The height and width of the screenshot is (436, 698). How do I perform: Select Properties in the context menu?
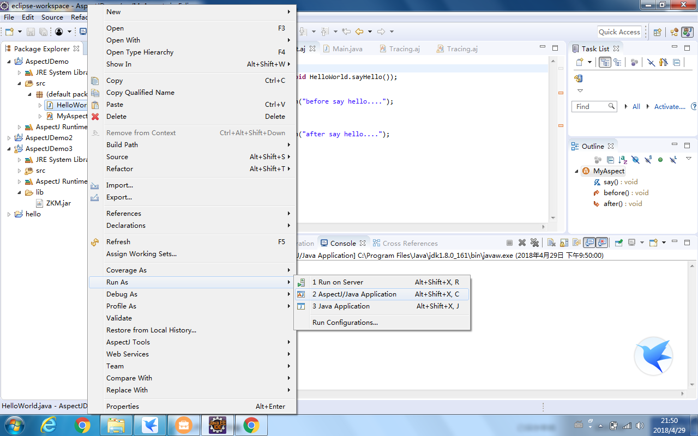[192, 407]
